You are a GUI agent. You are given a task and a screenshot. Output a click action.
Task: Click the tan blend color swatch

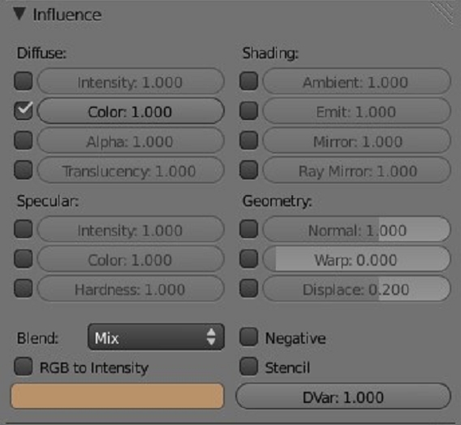pos(118,397)
